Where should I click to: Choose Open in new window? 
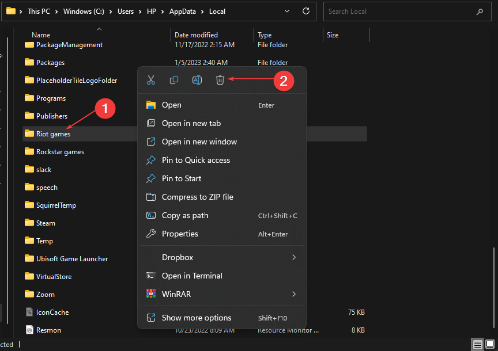coord(222,142)
